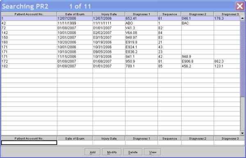Click the scrollbar up arrow
This screenshot has height=158, width=246.
pos(242,18)
